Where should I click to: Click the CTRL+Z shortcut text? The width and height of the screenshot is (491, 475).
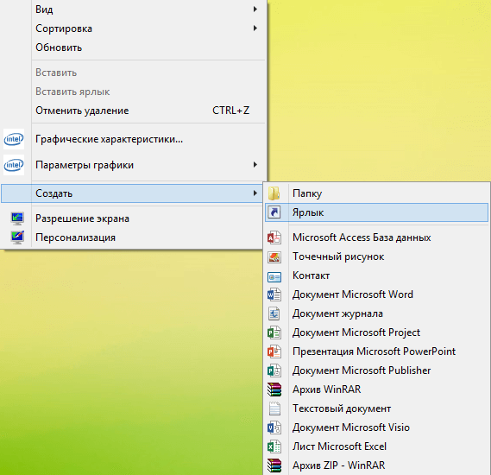click(x=230, y=111)
